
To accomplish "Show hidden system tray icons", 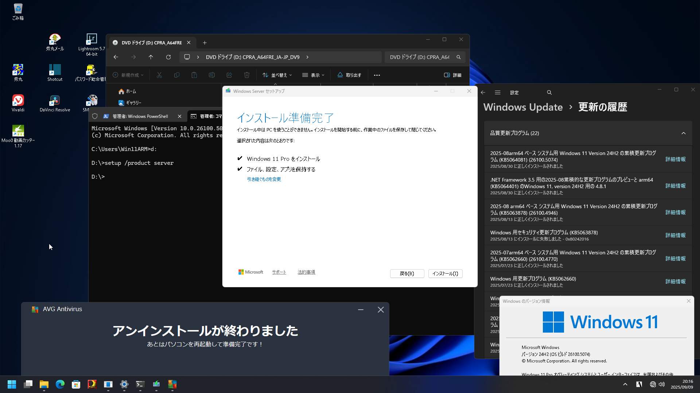I will click(x=625, y=384).
